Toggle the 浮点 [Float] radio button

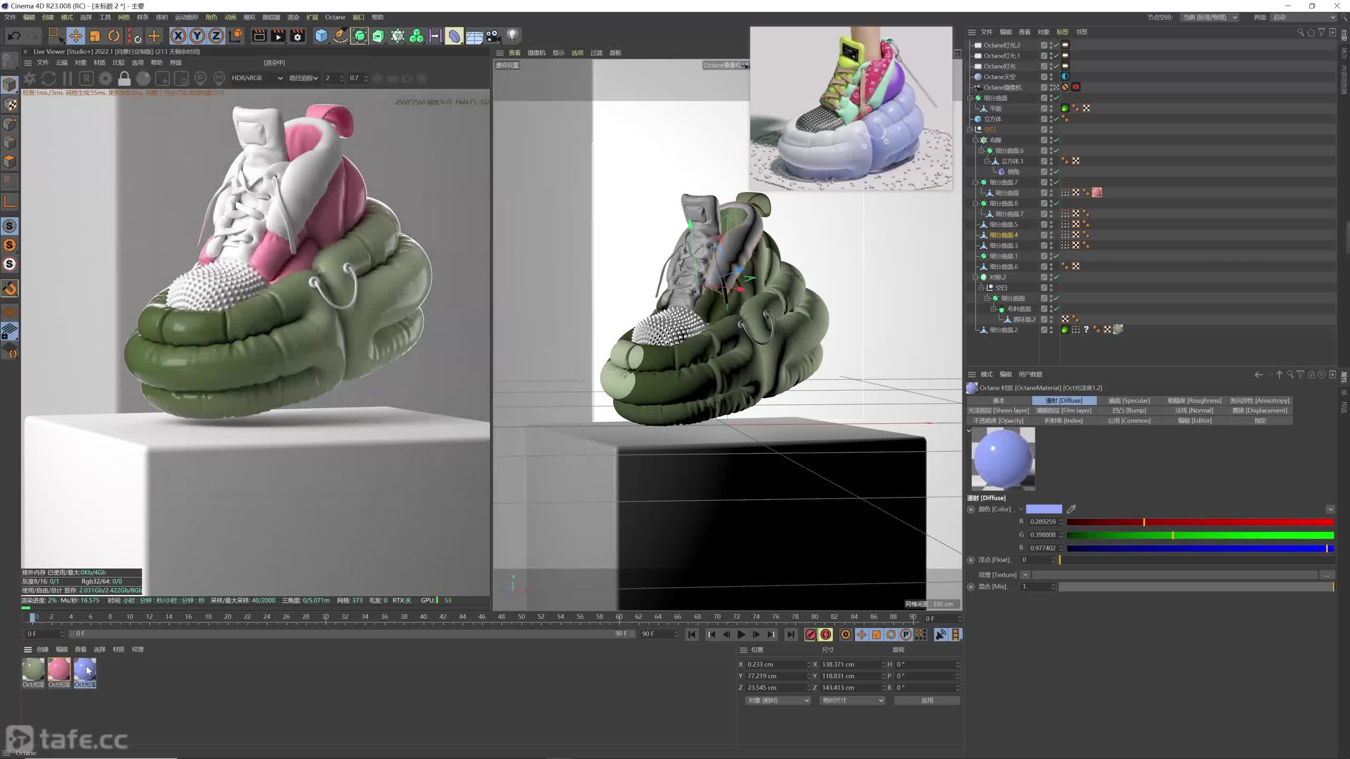971,560
